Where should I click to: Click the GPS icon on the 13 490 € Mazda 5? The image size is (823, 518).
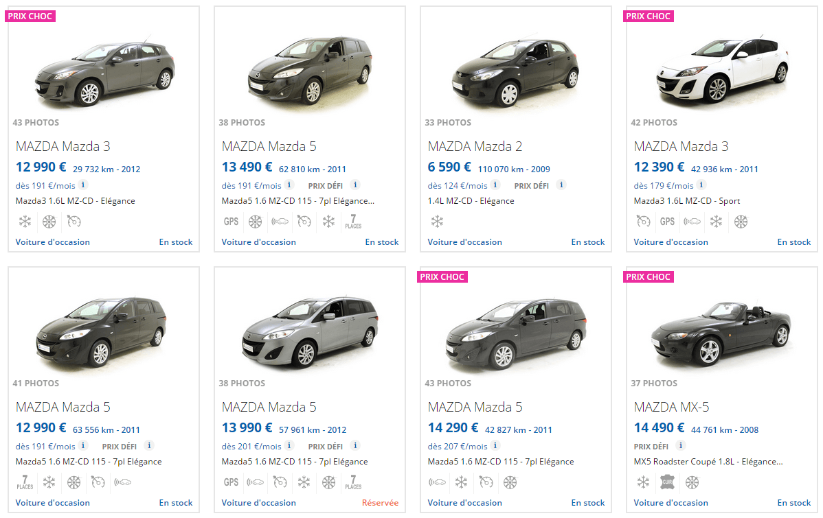coord(231,222)
